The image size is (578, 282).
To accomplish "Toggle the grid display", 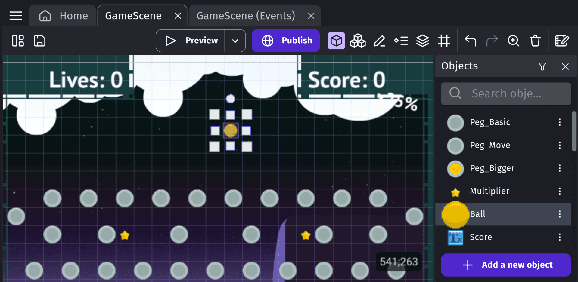I will click(x=444, y=41).
